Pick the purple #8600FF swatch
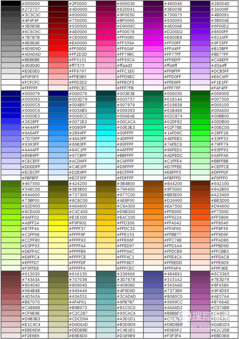Screen dimensions: 239x339 pyautogui.click(x=200, y=31)
